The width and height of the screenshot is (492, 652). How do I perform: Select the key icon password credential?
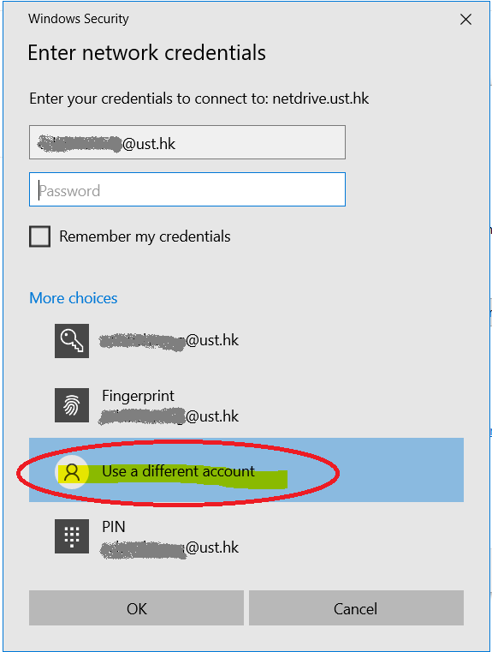tap(72, 341)
